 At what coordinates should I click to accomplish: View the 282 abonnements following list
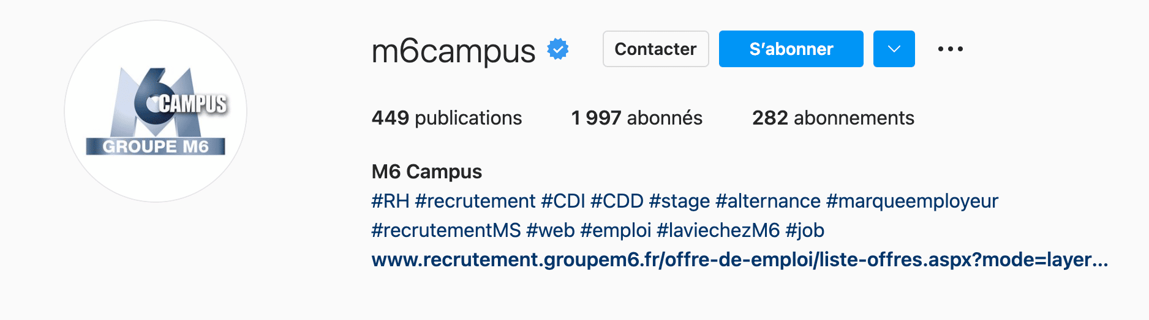coord(833,118)
